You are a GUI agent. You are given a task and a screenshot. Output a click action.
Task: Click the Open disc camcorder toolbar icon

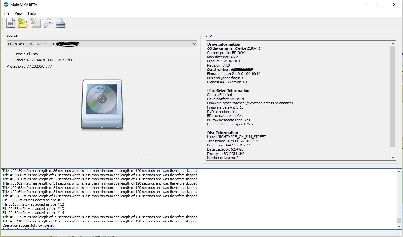pos(11,23)
